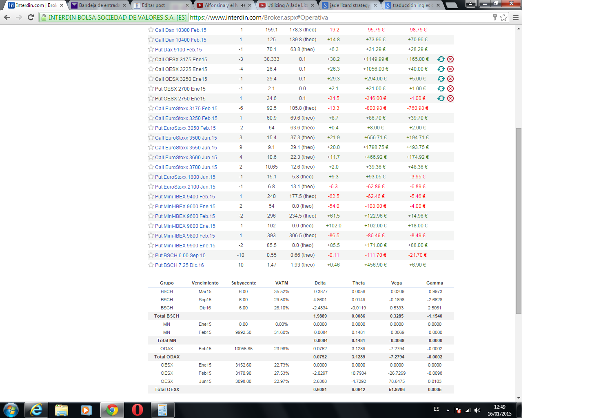Click the +1798.75 € profit value

(x=376, y=147)
